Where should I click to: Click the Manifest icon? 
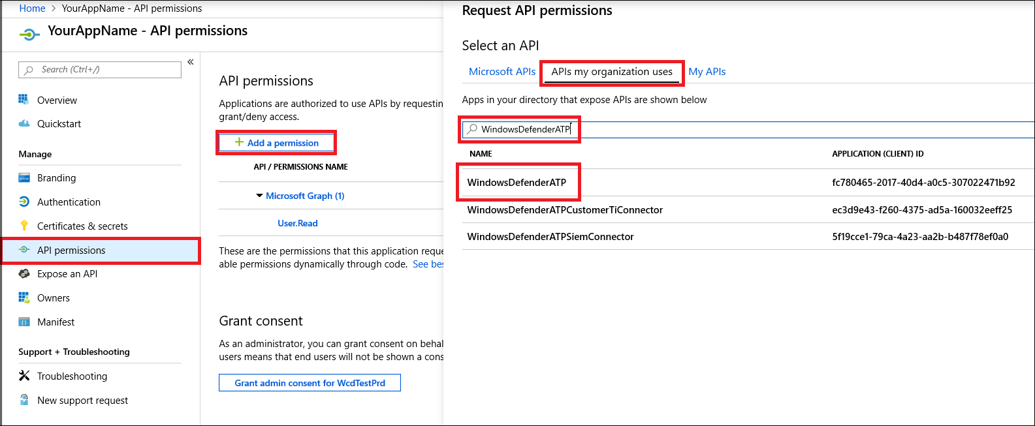pos(24,322)
